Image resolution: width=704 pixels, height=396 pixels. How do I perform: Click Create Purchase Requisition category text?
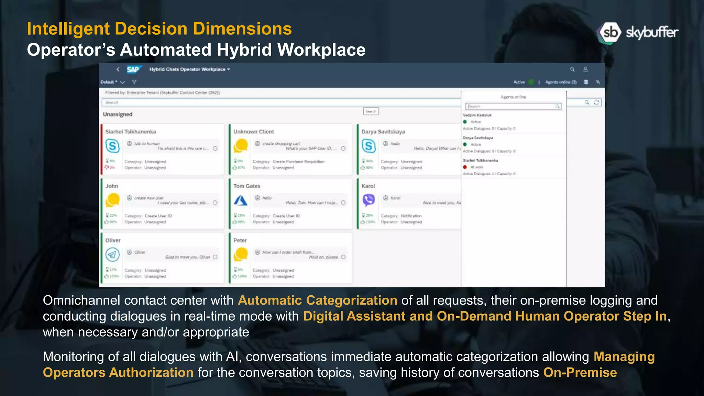tap(299, 162)
